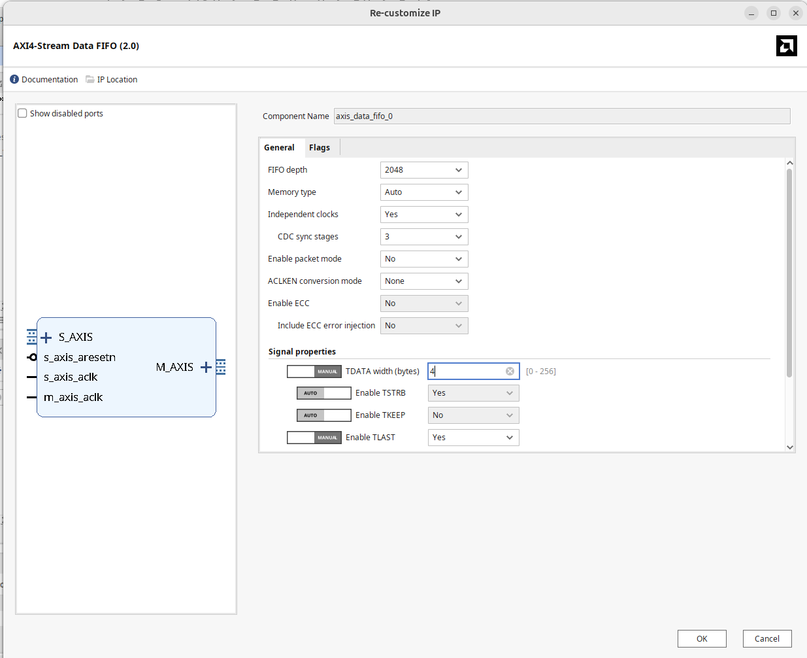Image resolution: width=807 pixels, height=658 pixels.
Task: Click the Cancel button
Action: tap(766, 639)
